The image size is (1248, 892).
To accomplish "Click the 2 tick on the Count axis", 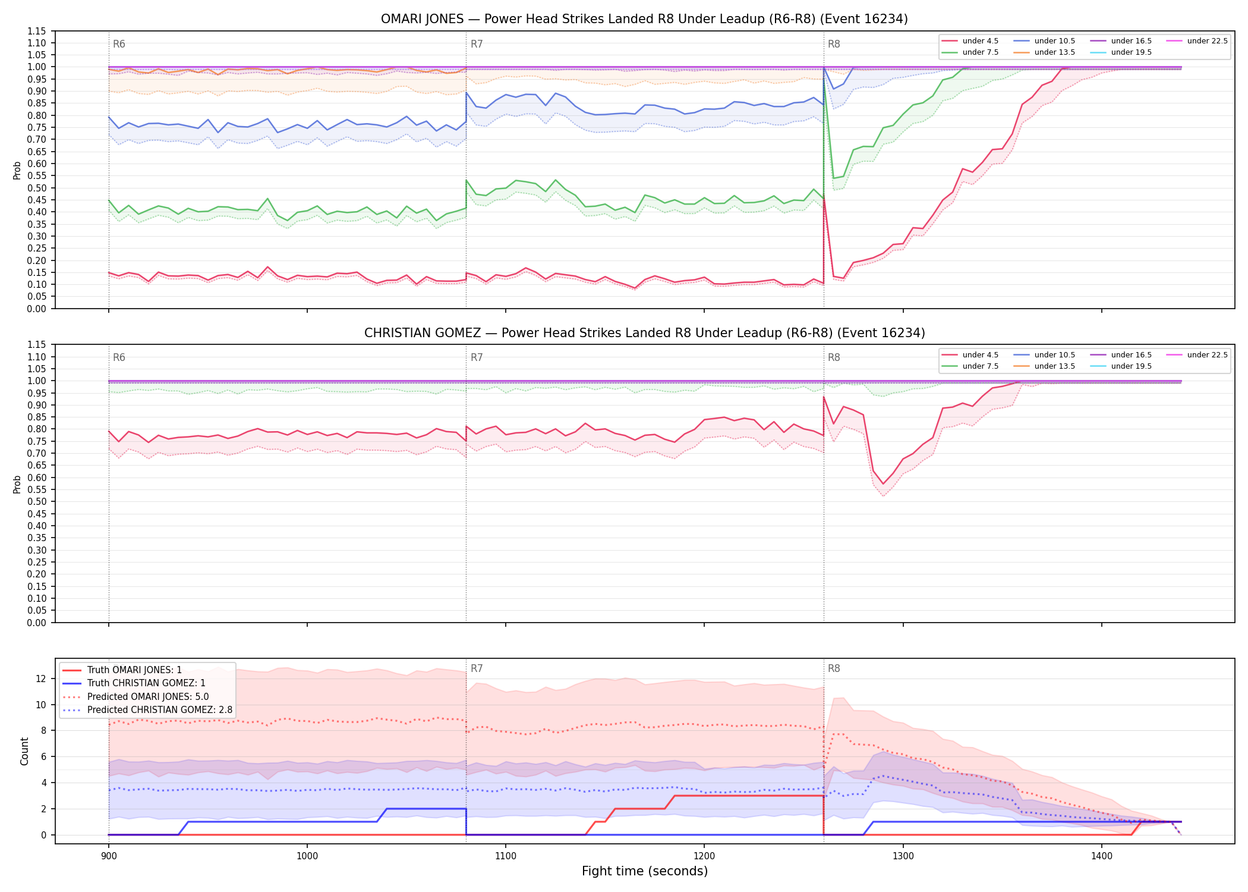I will pos(44,809).
